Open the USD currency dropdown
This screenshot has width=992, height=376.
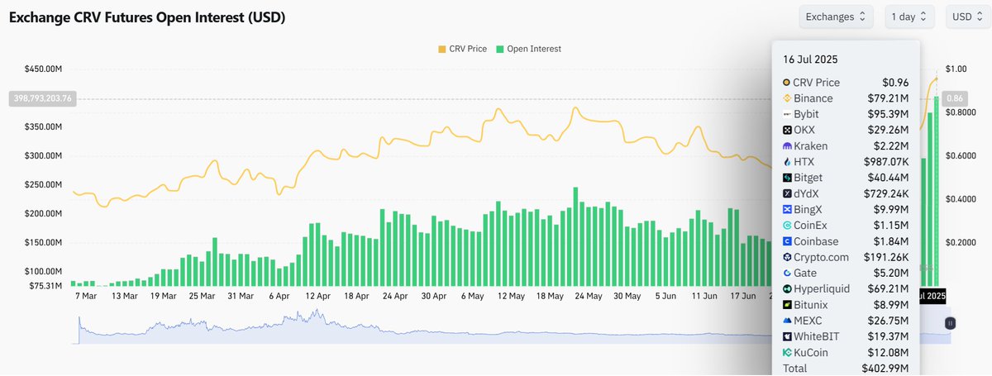969,16
